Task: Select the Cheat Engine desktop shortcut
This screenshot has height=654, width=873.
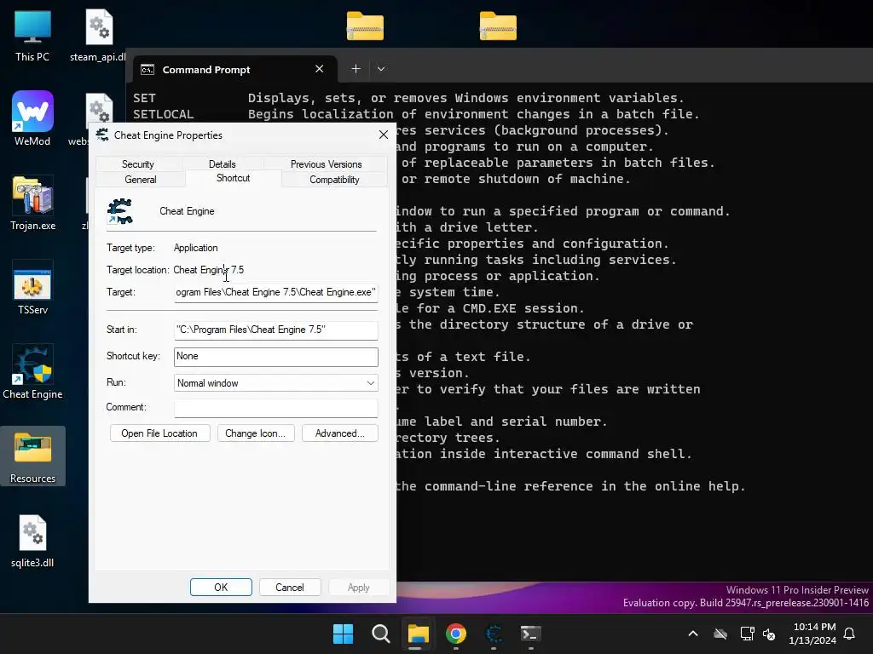Action: (x=32, y=372)
